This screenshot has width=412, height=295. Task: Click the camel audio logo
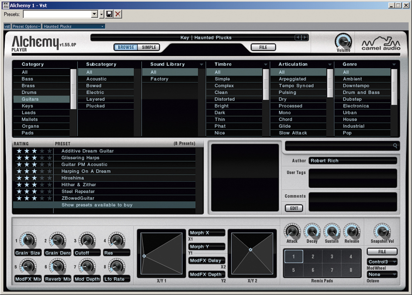pyautogui.click(x=381, y=43)
